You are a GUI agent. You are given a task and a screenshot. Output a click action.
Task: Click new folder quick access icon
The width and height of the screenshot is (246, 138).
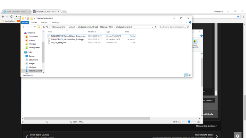[31, 18]
